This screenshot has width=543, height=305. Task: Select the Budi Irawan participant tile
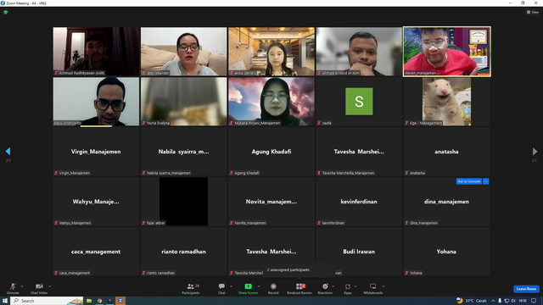tap(359, 252)
